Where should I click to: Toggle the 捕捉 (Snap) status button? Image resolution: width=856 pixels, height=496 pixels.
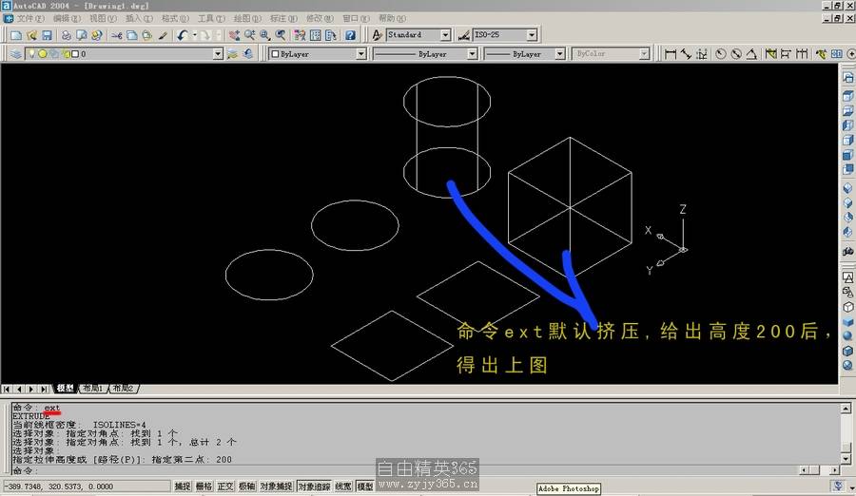(182, 486)
